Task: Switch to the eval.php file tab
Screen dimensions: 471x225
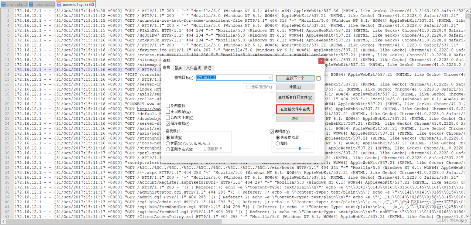Action: (14, 4)
